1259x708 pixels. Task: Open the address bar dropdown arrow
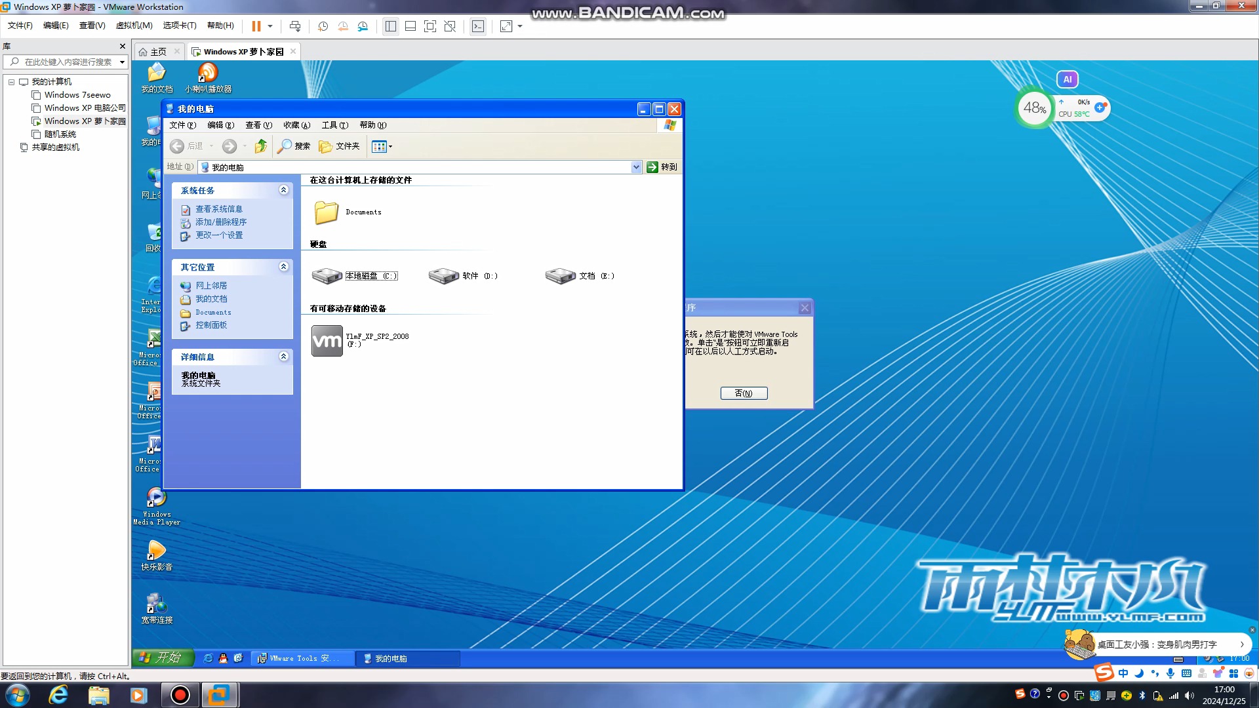click(x=635, y=167)
